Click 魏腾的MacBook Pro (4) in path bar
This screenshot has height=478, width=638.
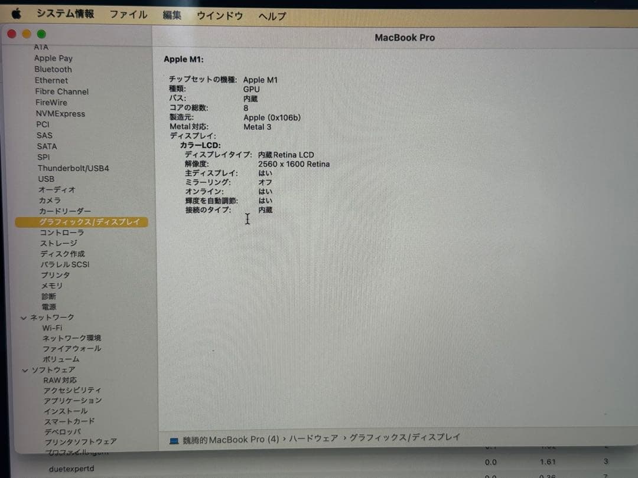pos(231,440)
